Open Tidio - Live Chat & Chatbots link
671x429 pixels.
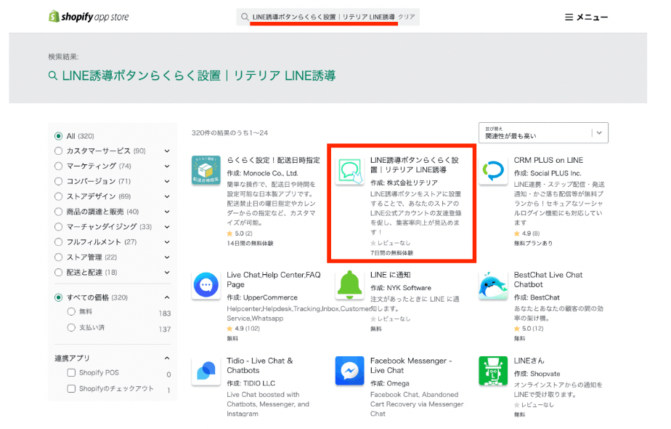260,366
